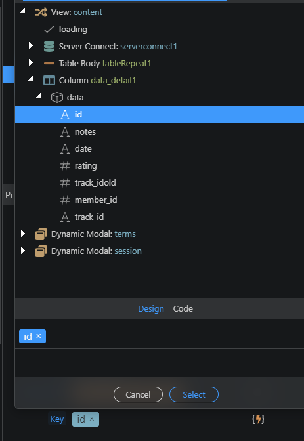Remove the id value from Key field

point(92,419)
